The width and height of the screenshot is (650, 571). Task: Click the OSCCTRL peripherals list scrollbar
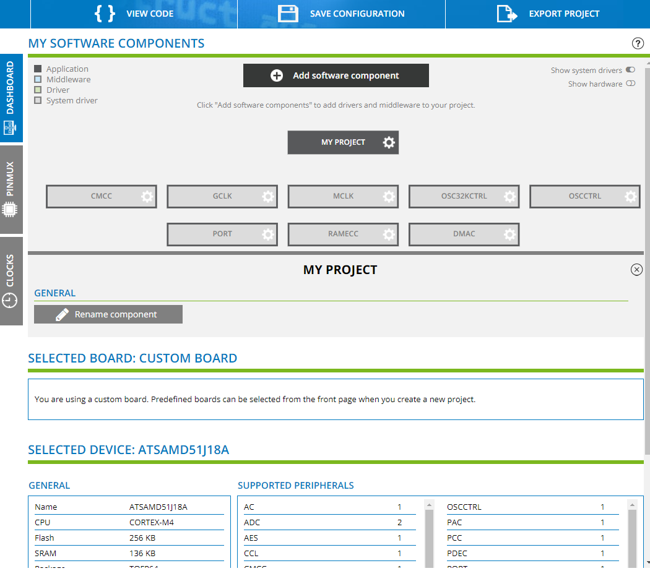click(x=632, y=539)
